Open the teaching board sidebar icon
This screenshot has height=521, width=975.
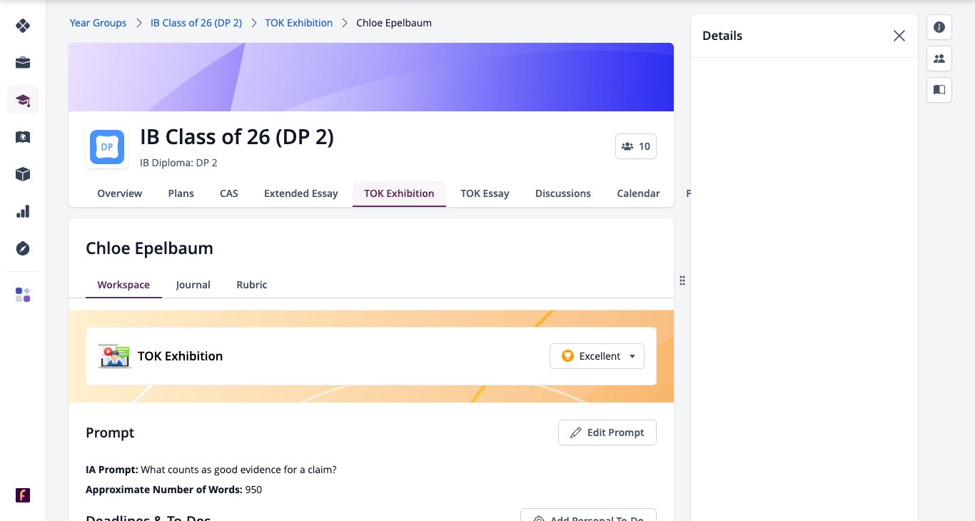(x=23, y=137)
